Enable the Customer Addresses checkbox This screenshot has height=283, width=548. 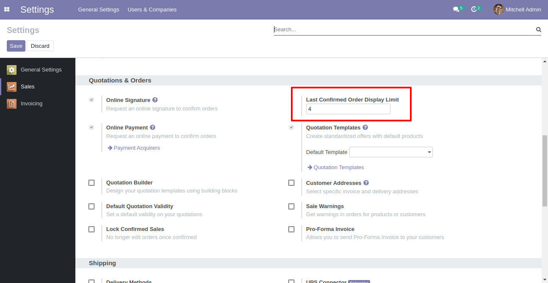[x=291, y=183]
